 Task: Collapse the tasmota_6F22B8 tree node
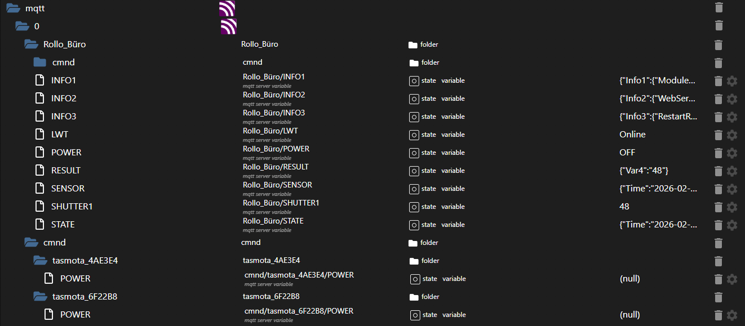(x=39, y=296)
